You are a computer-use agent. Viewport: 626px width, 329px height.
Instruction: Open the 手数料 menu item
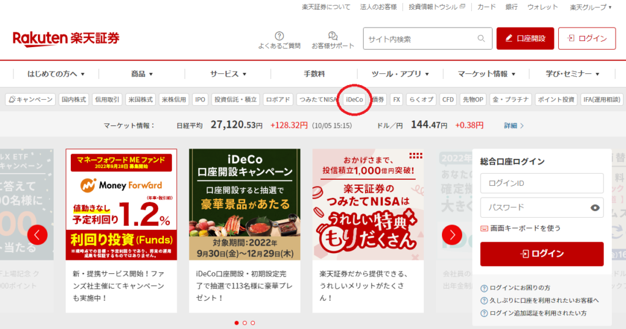click(x=314, y=74)
